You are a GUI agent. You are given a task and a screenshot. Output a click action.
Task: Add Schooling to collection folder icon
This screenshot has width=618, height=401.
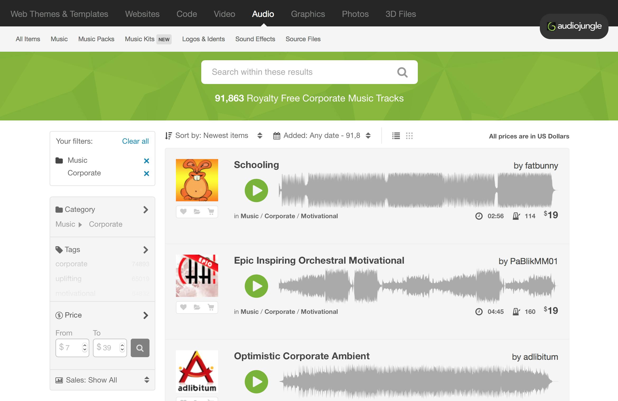click(x=197, y=212)
